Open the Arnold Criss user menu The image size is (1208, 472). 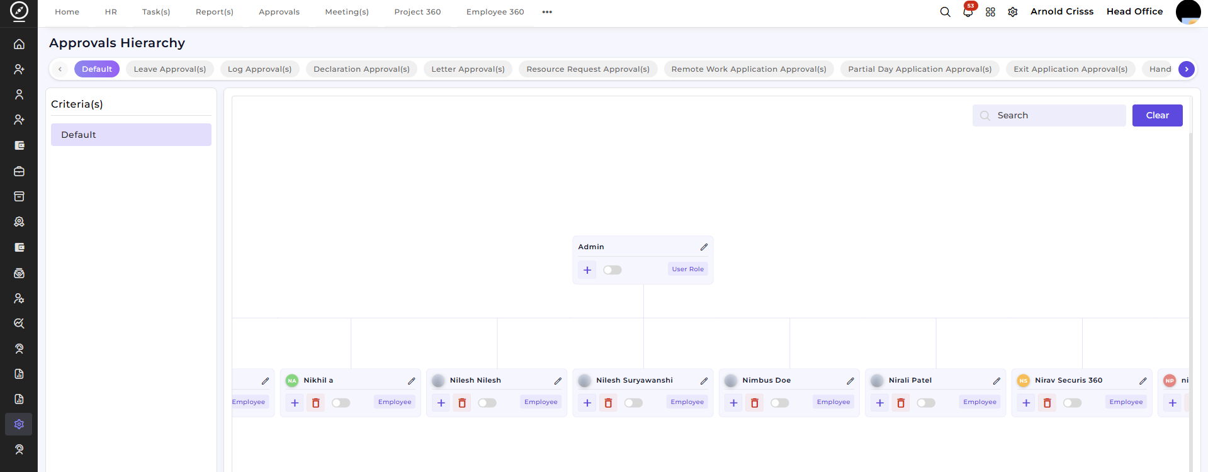1062,11
